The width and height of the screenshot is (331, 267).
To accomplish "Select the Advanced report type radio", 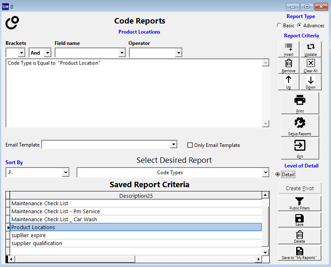I will coord(299,26).
